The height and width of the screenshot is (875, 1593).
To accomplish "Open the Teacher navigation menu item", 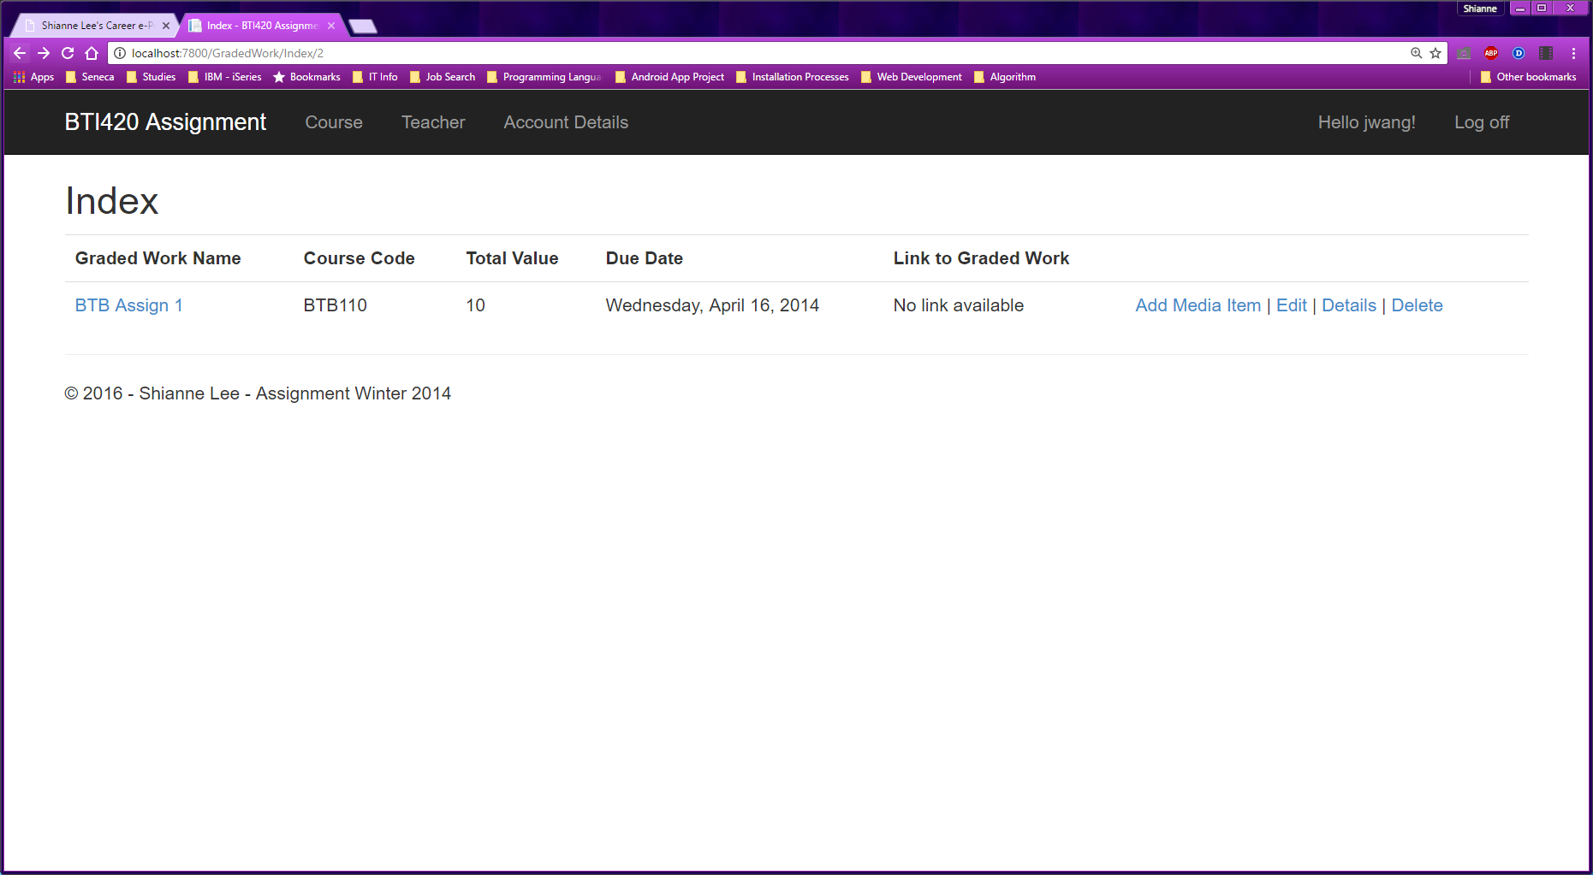I will point(433,122).
